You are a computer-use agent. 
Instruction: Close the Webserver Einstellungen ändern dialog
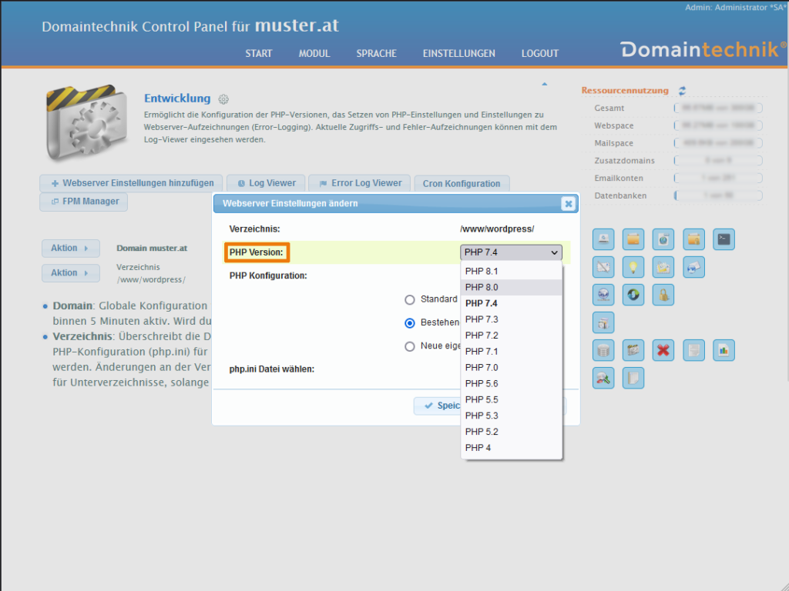click(x=568, y=204)
